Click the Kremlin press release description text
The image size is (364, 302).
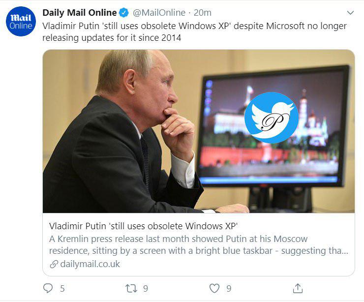198,244
